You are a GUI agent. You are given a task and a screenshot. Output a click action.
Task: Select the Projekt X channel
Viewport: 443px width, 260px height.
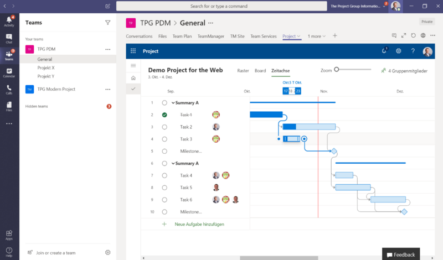46,67
